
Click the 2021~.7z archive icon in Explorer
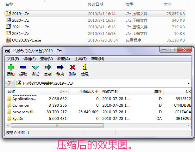coord(8,26)
